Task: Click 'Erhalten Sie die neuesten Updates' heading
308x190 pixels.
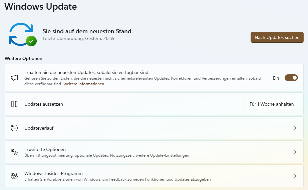Action: (x=87, y=72)
